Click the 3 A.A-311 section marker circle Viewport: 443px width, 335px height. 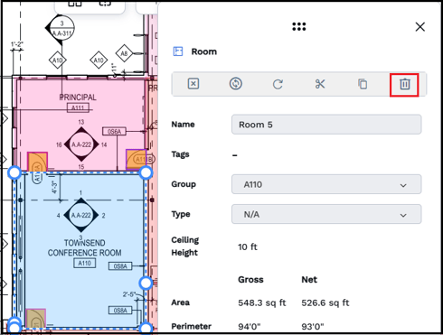pos(61,28)
